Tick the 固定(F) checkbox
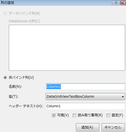 pyautogui.click(x=108, y=115)
